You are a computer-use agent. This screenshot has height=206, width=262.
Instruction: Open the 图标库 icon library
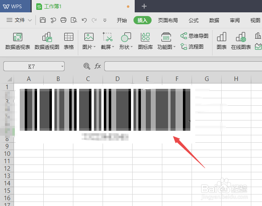click(x=145, y=41)
